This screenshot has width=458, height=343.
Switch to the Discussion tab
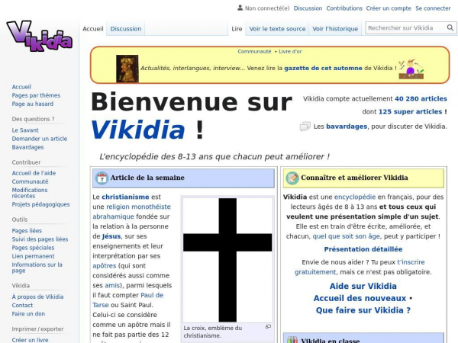(x=126, y=29)
